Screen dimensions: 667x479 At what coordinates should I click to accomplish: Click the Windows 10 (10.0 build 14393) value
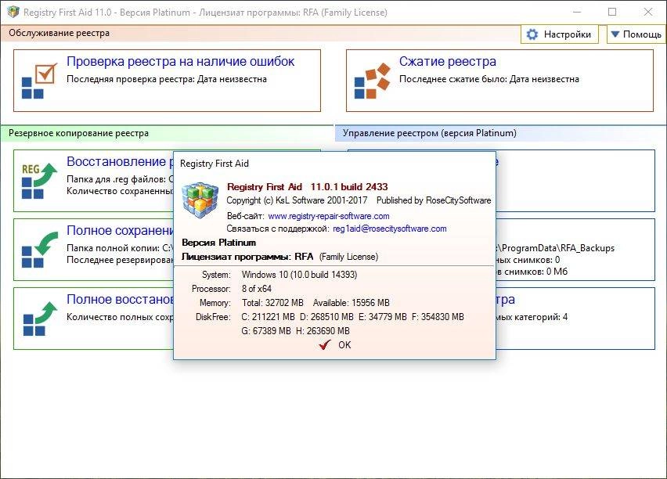(x=300, y=275)
